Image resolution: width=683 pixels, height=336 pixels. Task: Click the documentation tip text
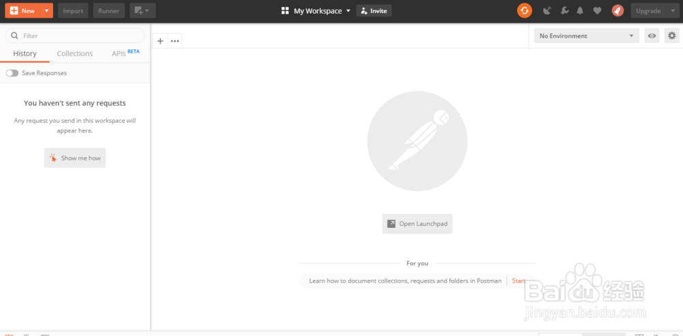405,281
